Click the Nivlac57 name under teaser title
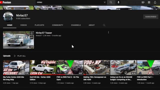 click(39, 35)
